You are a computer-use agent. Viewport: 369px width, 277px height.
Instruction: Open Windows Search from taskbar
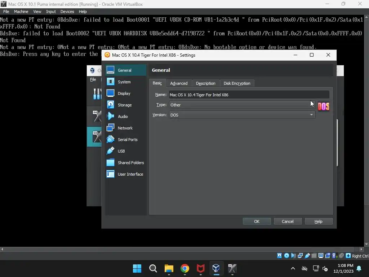[x=153, y=268]
